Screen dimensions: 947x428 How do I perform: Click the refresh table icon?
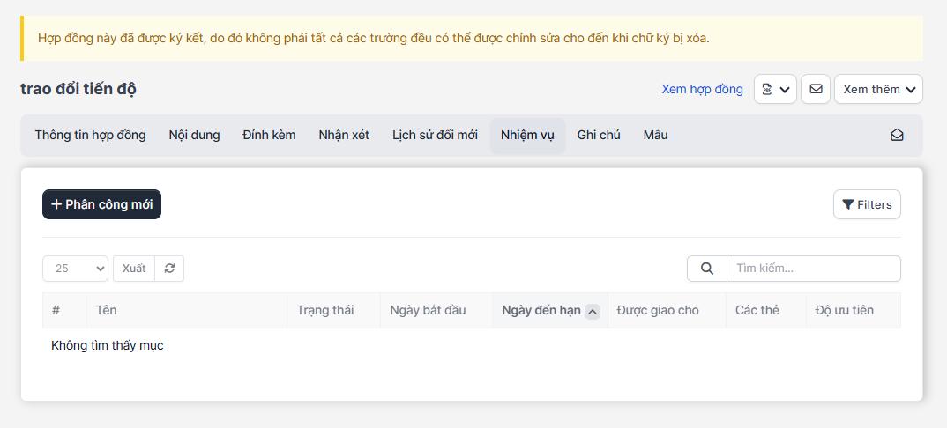[x=169, y=269]
